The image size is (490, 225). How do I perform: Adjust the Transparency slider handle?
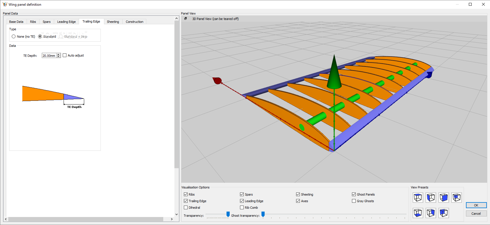[x=228, y=214]
